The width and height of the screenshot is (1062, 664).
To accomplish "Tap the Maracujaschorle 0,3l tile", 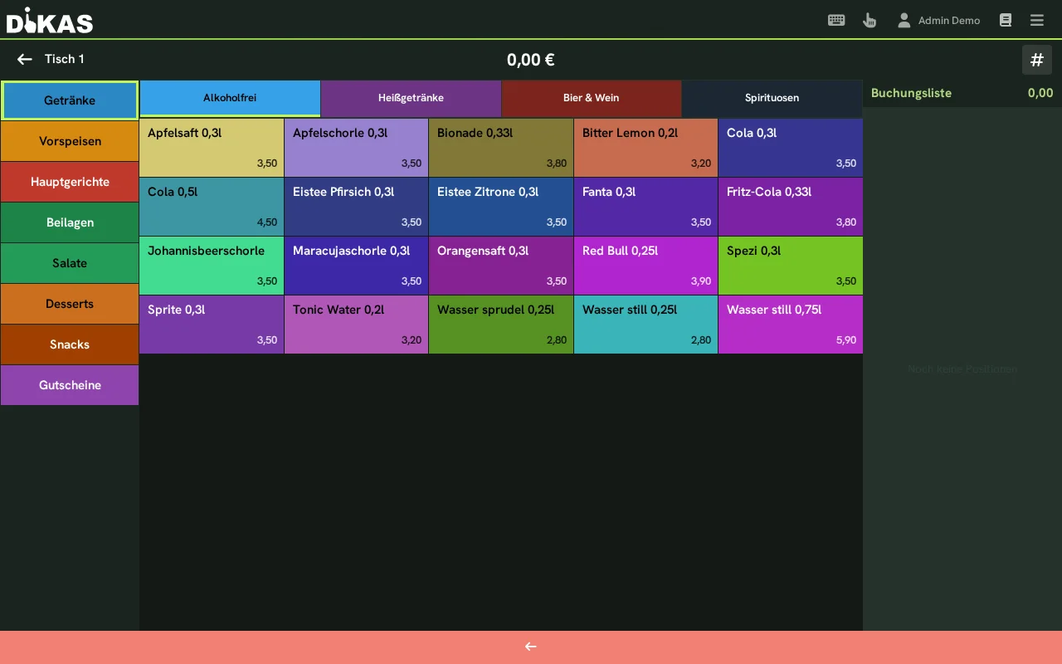I will (356, 266).
